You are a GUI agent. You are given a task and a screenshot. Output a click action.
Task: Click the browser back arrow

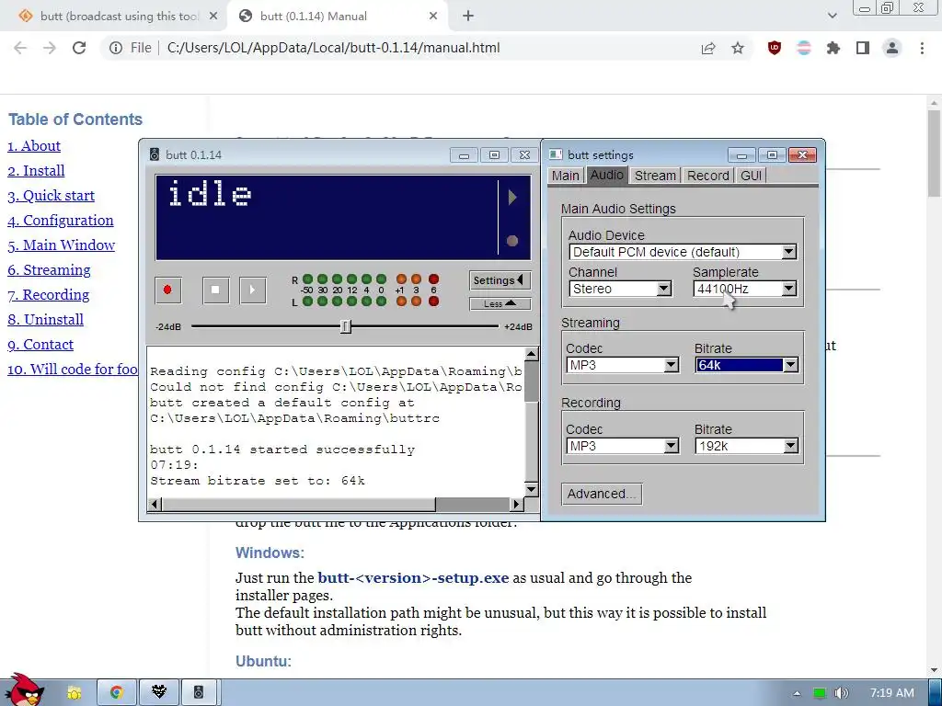pyautogui.click(x=20, y=48)
